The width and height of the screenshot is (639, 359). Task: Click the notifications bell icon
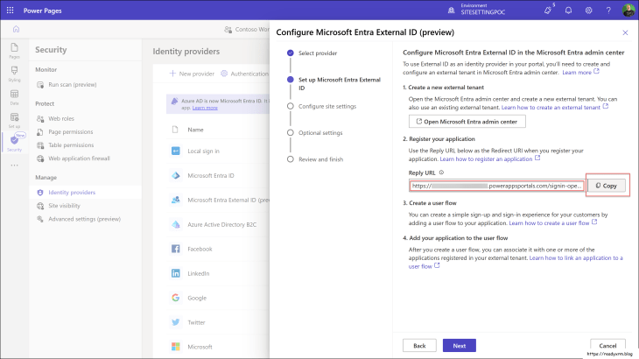pos(568,11)
